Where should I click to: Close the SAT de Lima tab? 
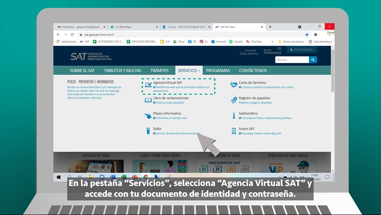pyautogui.click(x=262, y=27)
